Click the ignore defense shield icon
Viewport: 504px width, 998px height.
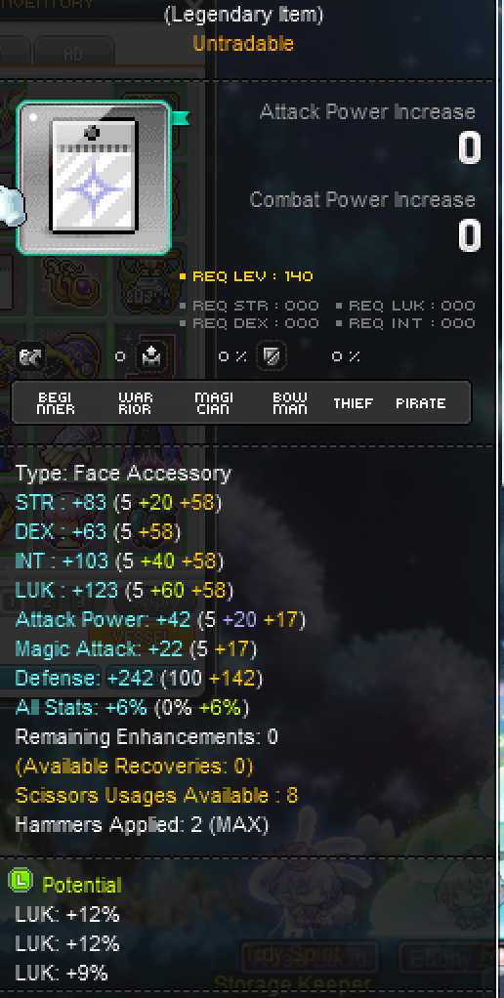coord(272,356)
